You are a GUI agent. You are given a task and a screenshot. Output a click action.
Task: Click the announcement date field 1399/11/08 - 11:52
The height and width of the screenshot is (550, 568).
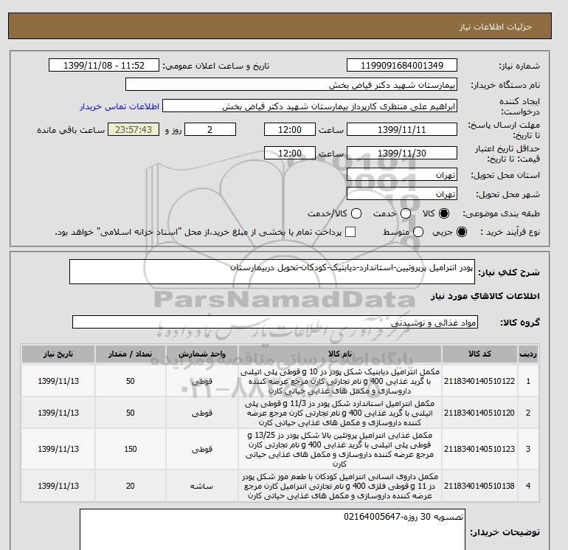coord(104,66)
